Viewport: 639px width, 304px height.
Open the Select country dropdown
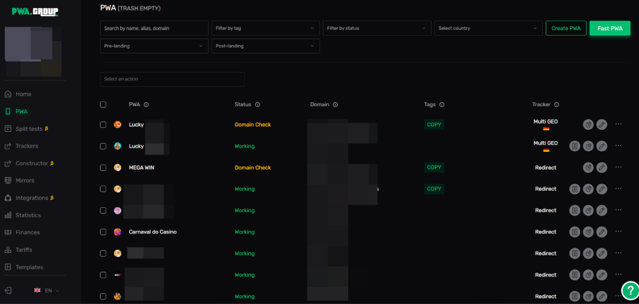tap(488, 28)
